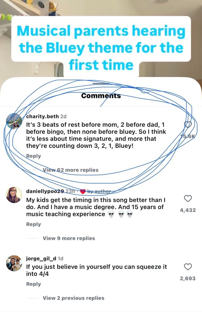Tap the 15.6K like count on charity.beth's comment
Viewport: 202px width, 312px height.
pos(188,136)
